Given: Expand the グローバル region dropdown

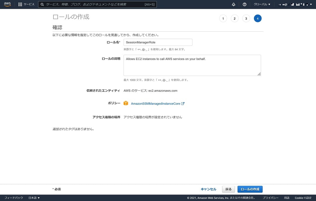Looking at the screenshot, I should click(262, 4).
